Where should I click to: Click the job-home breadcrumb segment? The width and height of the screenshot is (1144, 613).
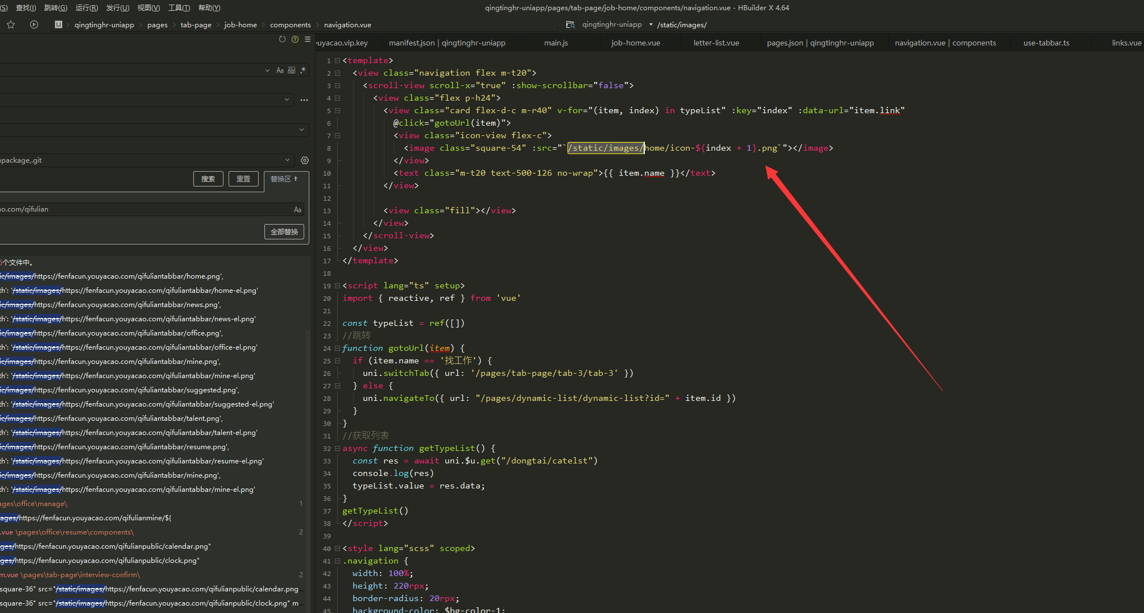click(241, 24)
